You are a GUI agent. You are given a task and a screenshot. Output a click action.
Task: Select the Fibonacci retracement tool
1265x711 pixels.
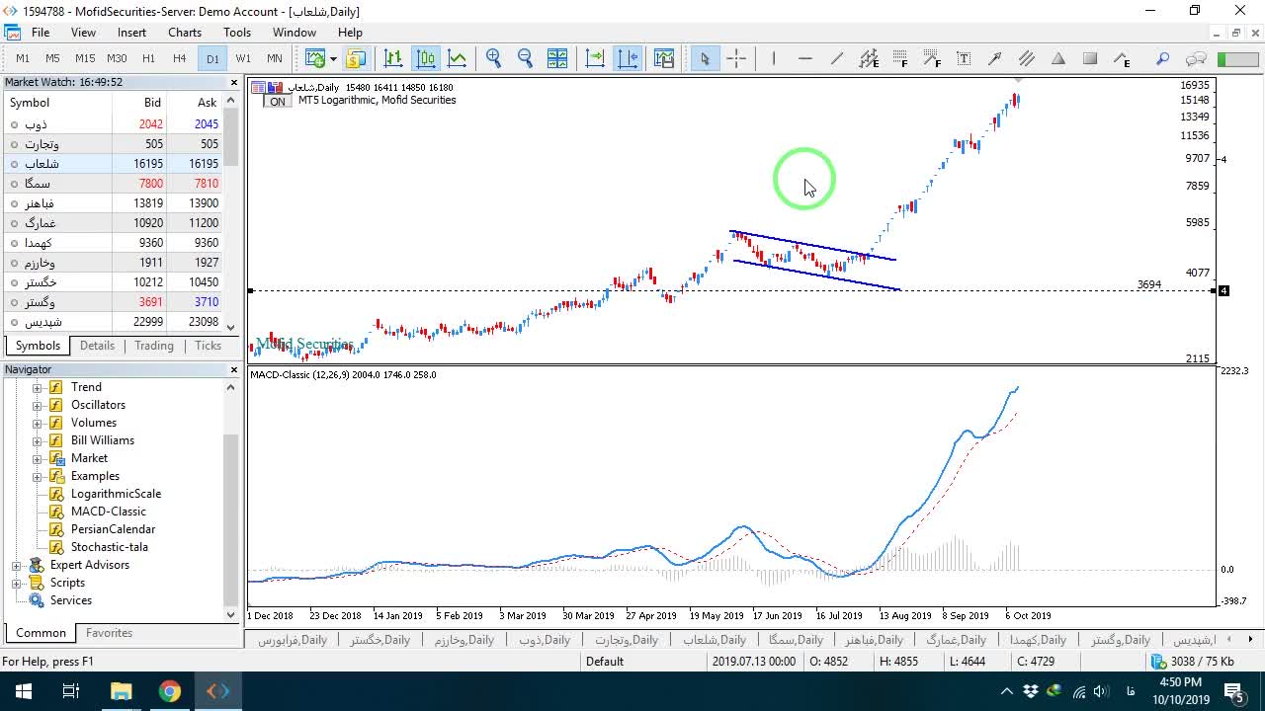coord(900,58)
